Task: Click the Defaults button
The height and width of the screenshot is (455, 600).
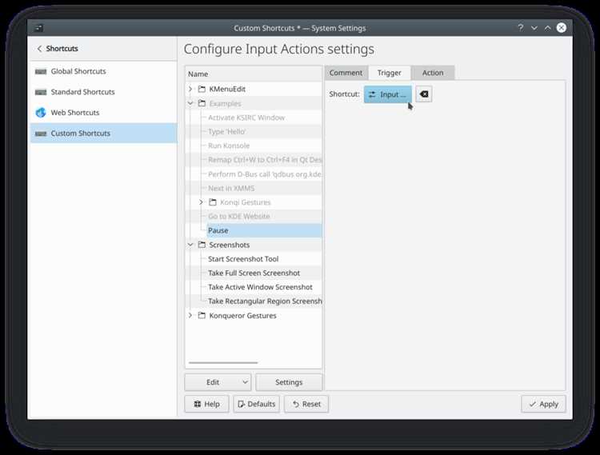Action: point(256,404)
